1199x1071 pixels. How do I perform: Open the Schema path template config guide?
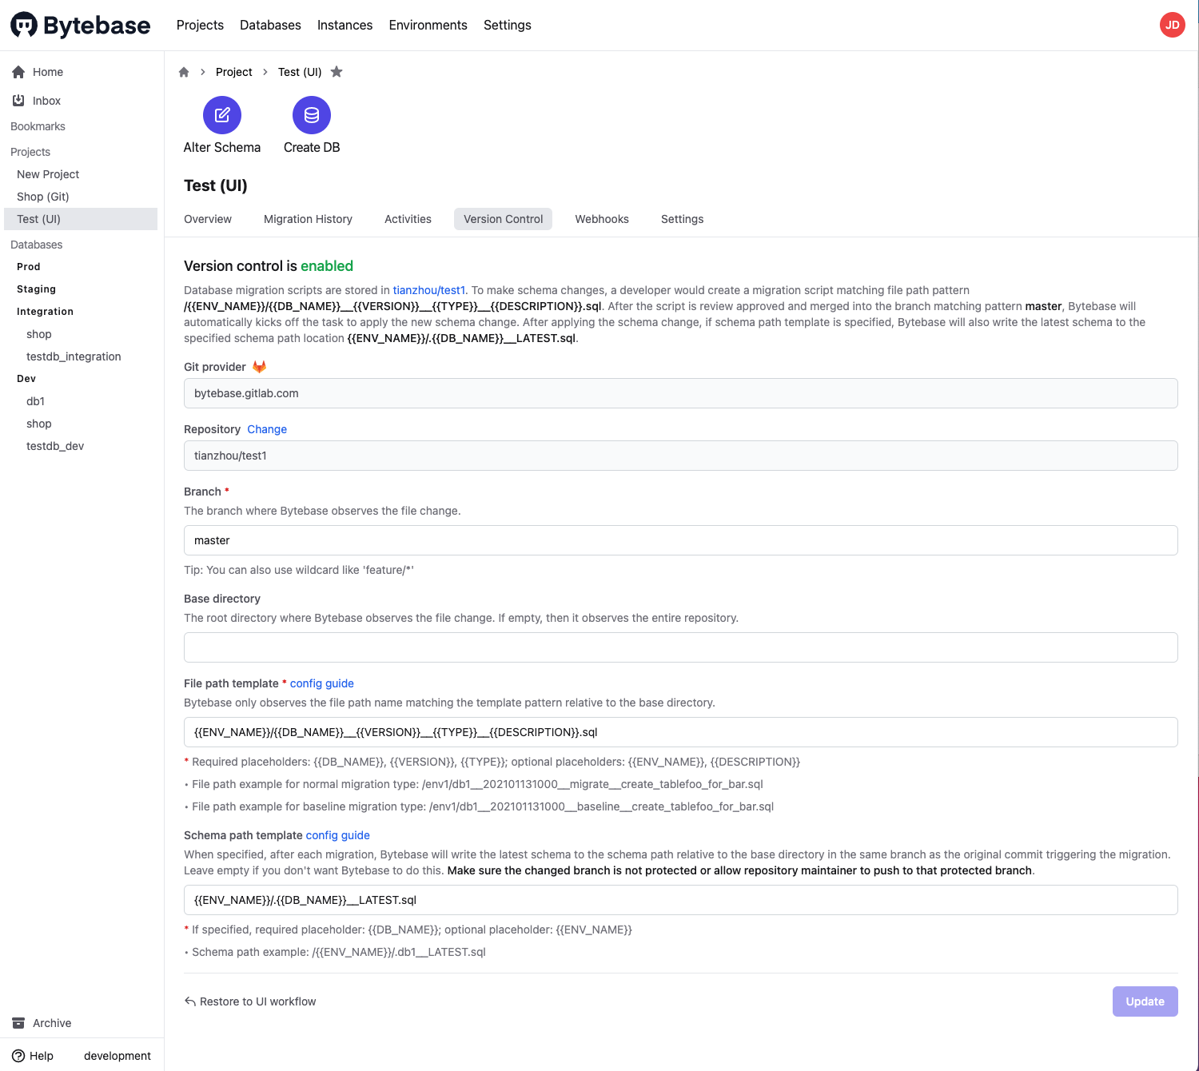point(337,835)
